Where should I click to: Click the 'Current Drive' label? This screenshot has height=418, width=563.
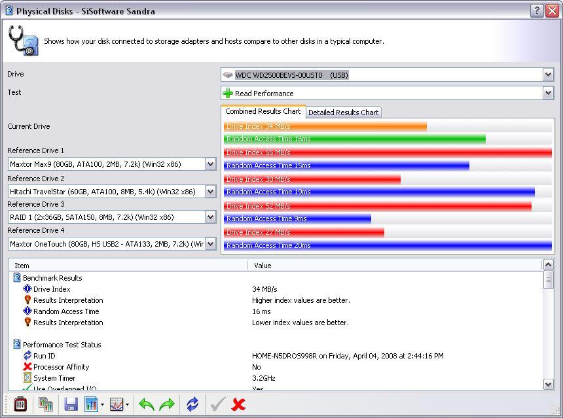(x=29, y=126)
